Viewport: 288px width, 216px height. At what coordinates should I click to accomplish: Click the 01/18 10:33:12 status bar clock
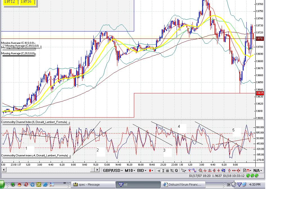click(x=234, y=176)
